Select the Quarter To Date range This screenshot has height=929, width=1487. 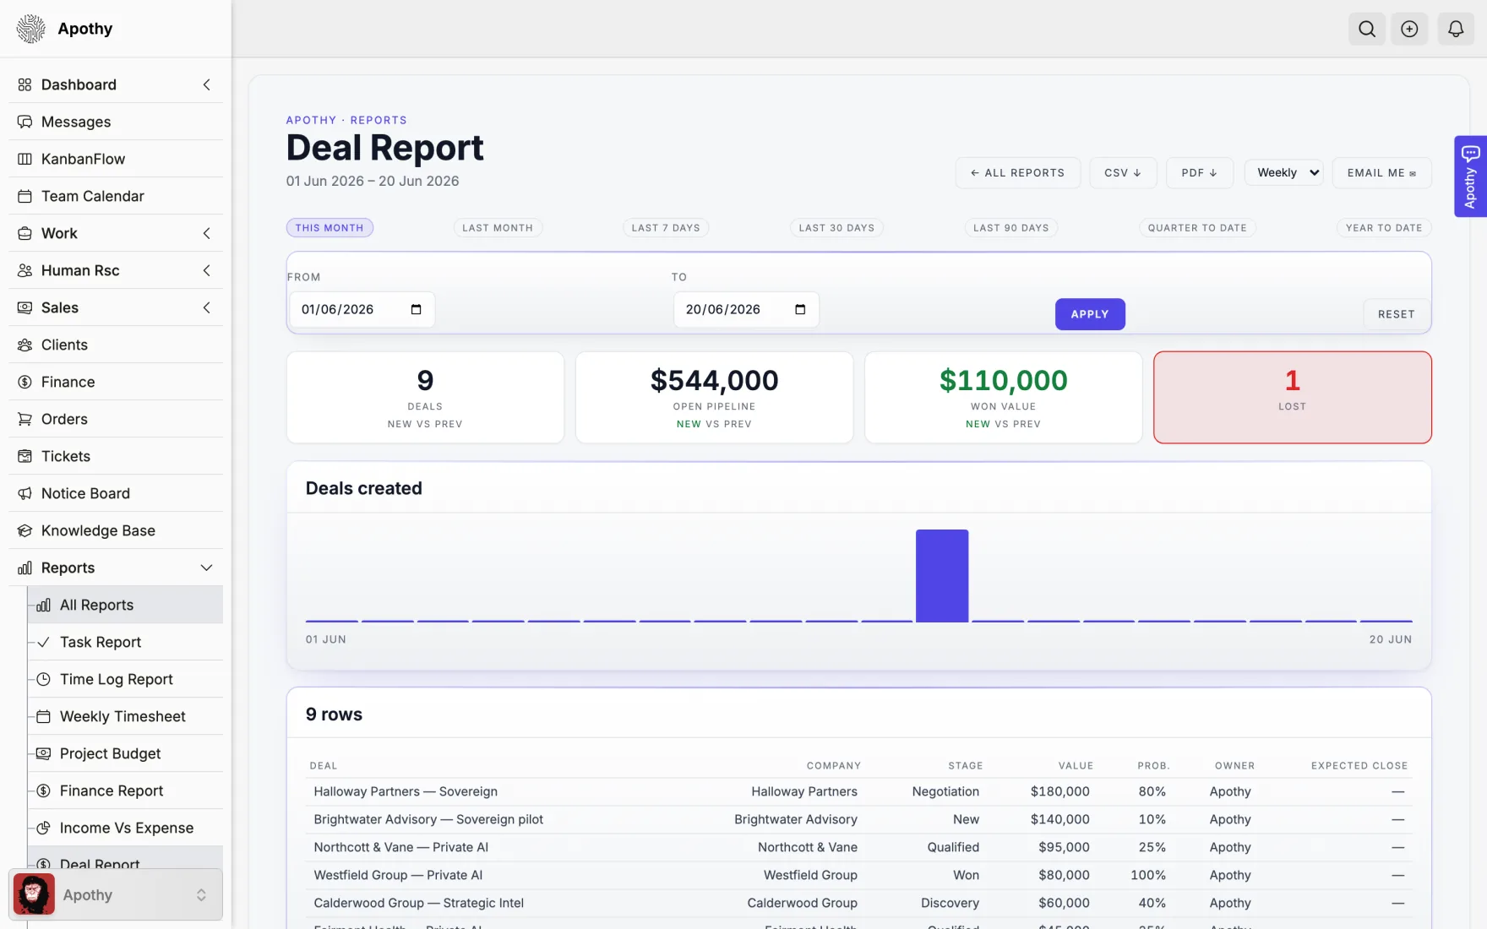tap(1197, 227)
